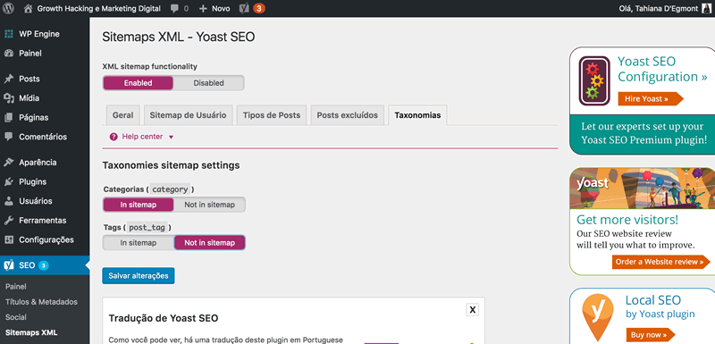This screenshot has width=715, height=344.
Task: Click Salvar alterações button
Action: coord(139,276)
